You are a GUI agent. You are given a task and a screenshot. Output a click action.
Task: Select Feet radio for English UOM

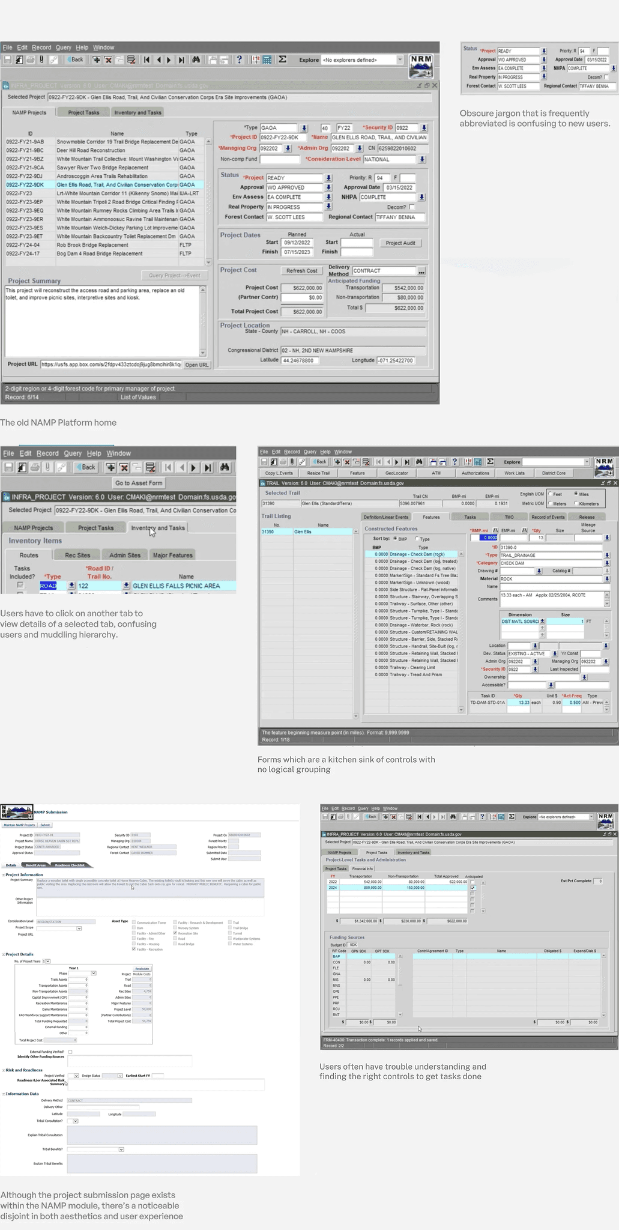[550, 494]
